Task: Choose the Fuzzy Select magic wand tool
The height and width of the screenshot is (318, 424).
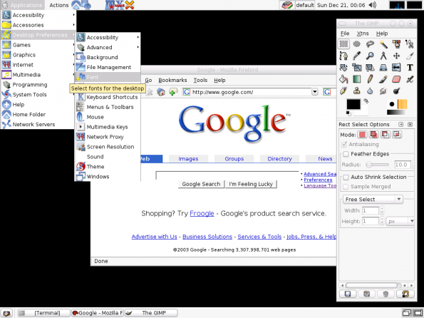Action: pos(383,43)
